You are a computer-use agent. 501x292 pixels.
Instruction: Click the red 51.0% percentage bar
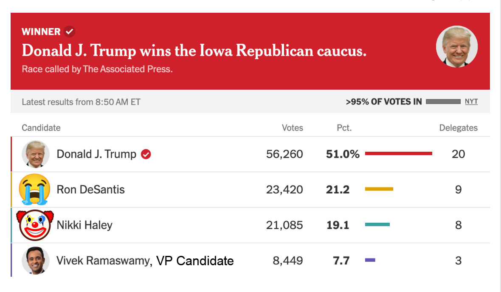tap(398, 153)
